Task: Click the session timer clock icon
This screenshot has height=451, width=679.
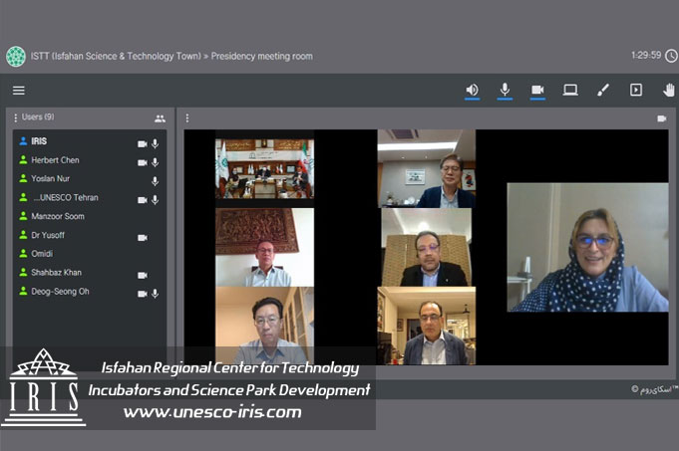Action: tap(670, 56)
